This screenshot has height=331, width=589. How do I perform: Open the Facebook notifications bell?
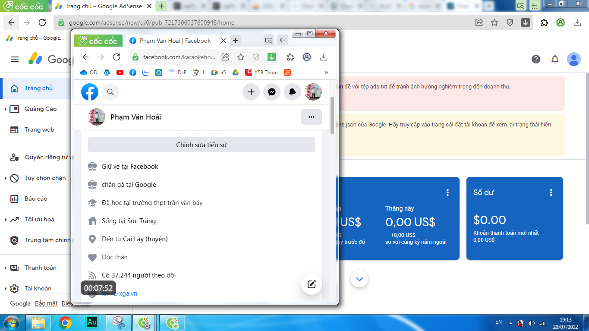(x=293, y=92)
